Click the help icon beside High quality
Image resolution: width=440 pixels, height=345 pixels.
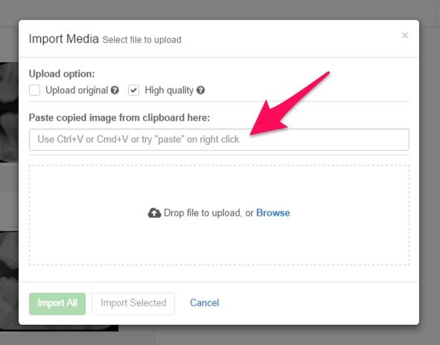[x=200, y=90]
